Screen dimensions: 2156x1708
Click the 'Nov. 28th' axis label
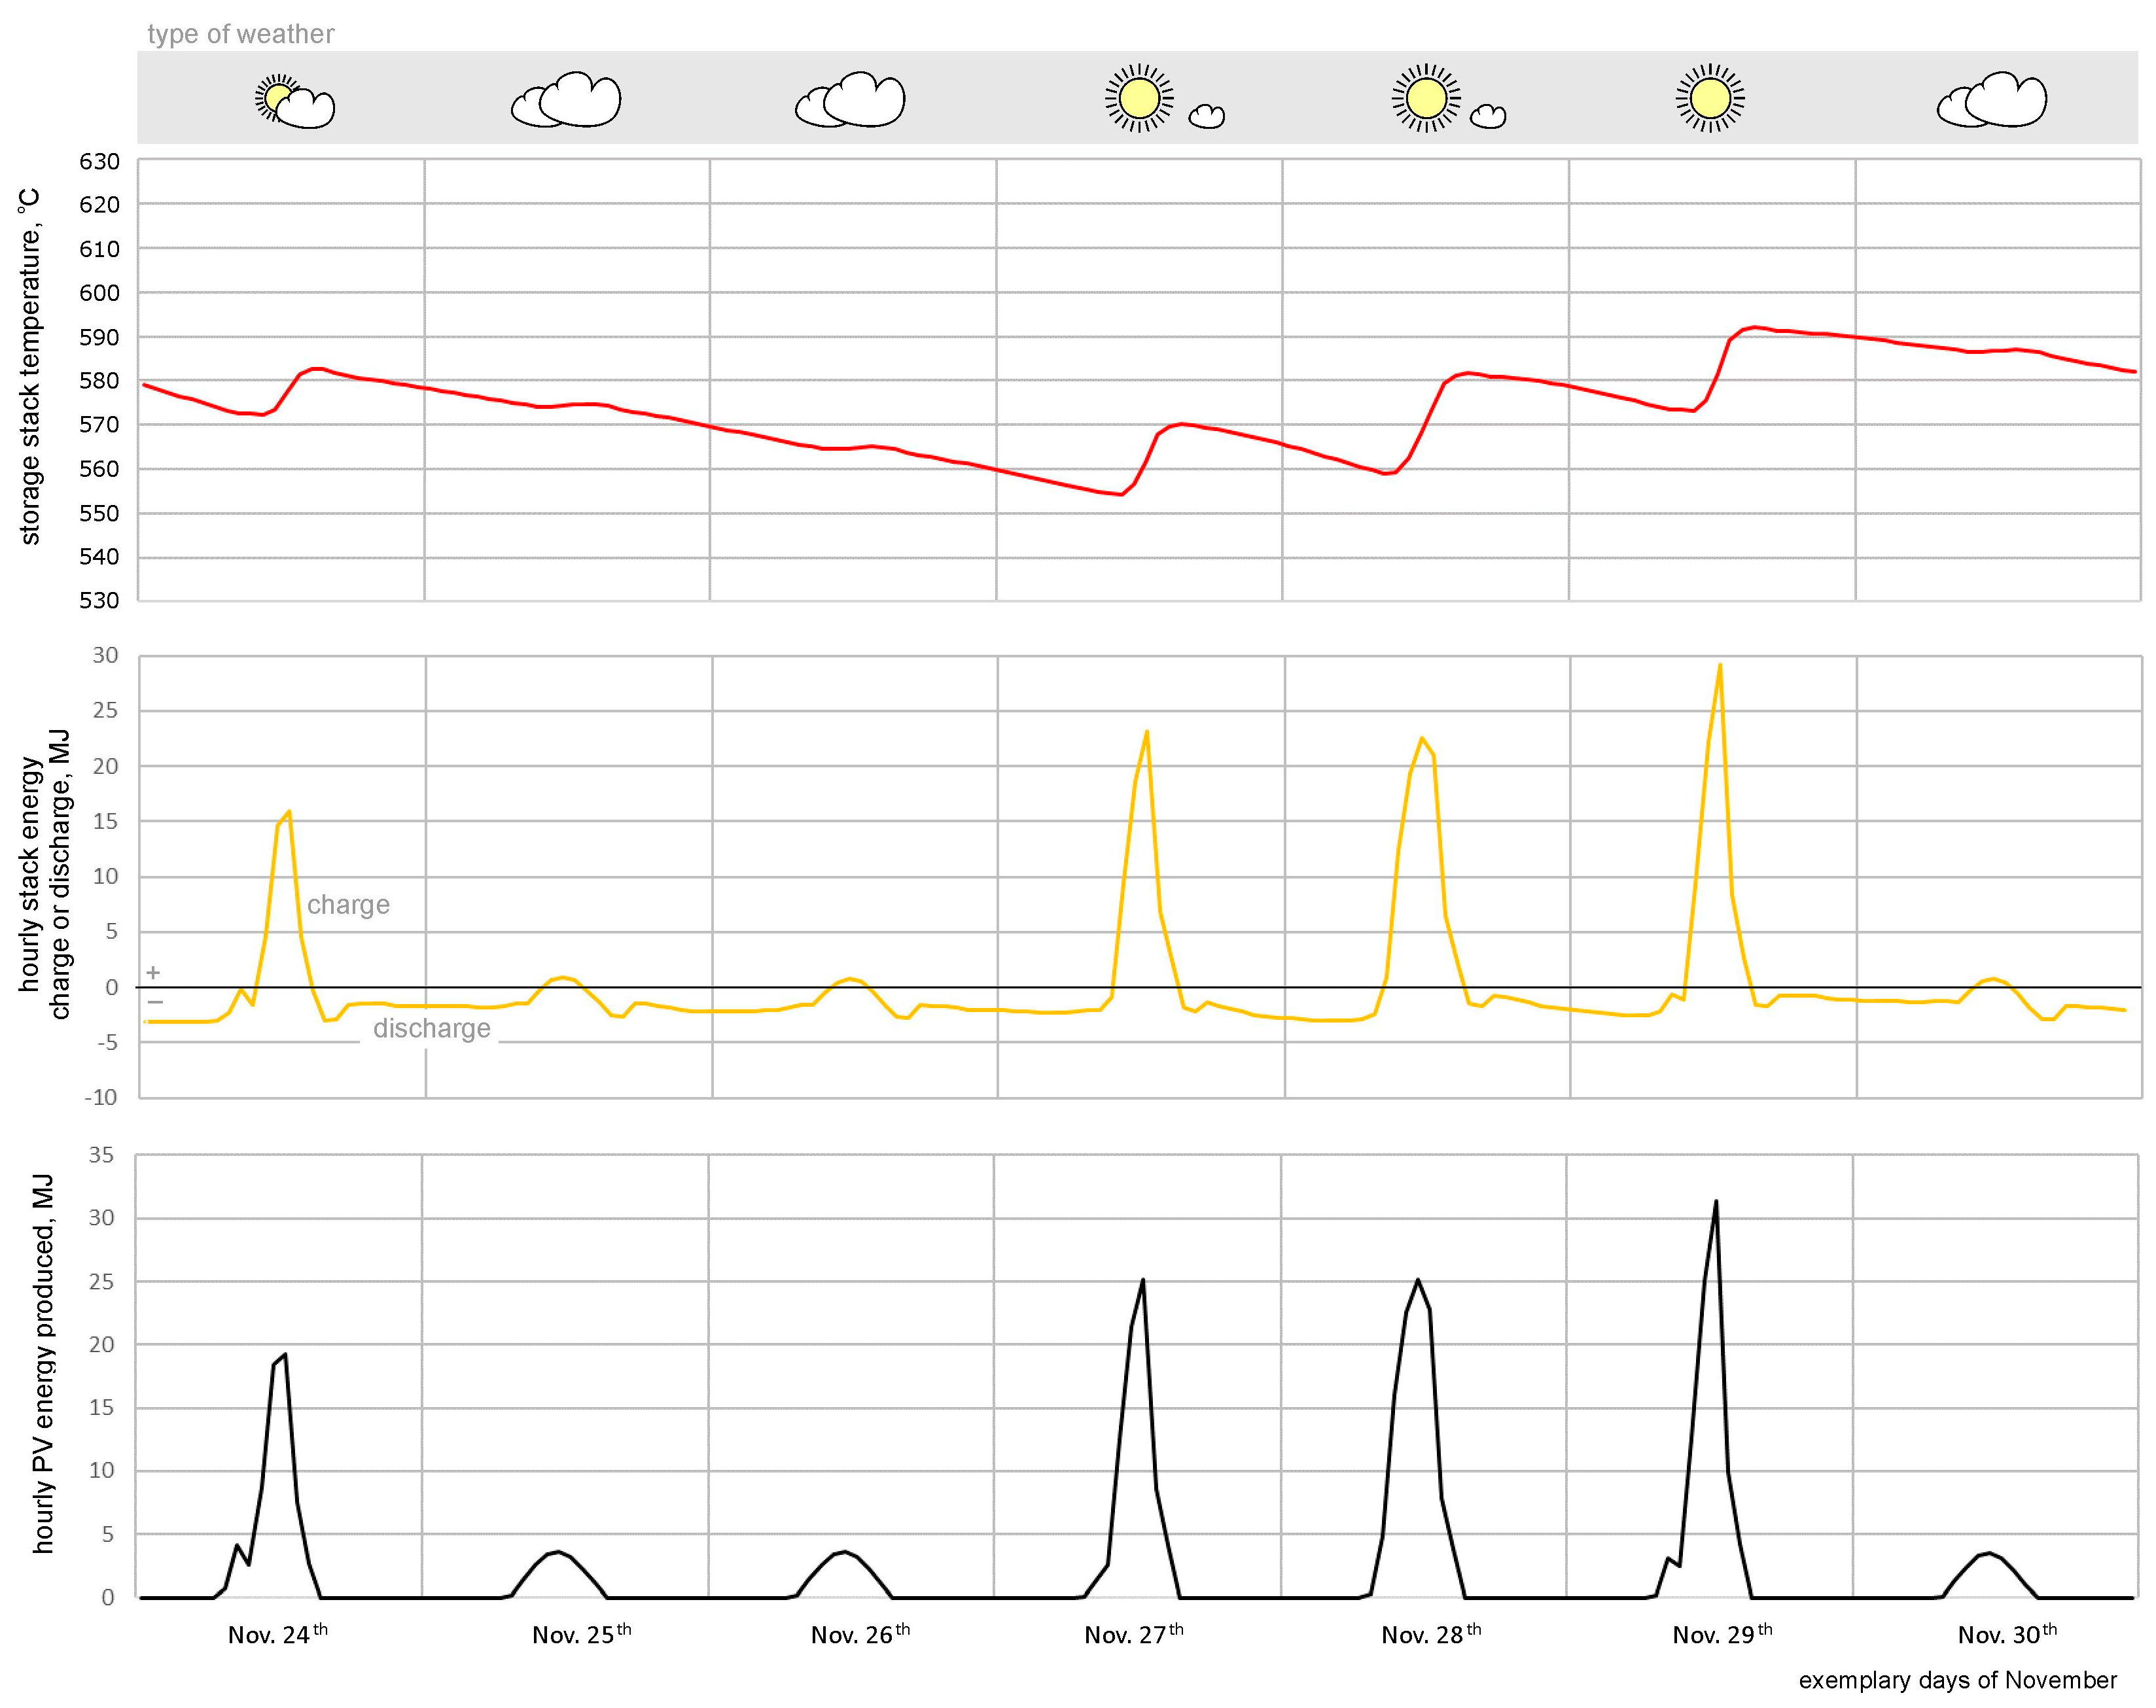click(1431, 1634)
